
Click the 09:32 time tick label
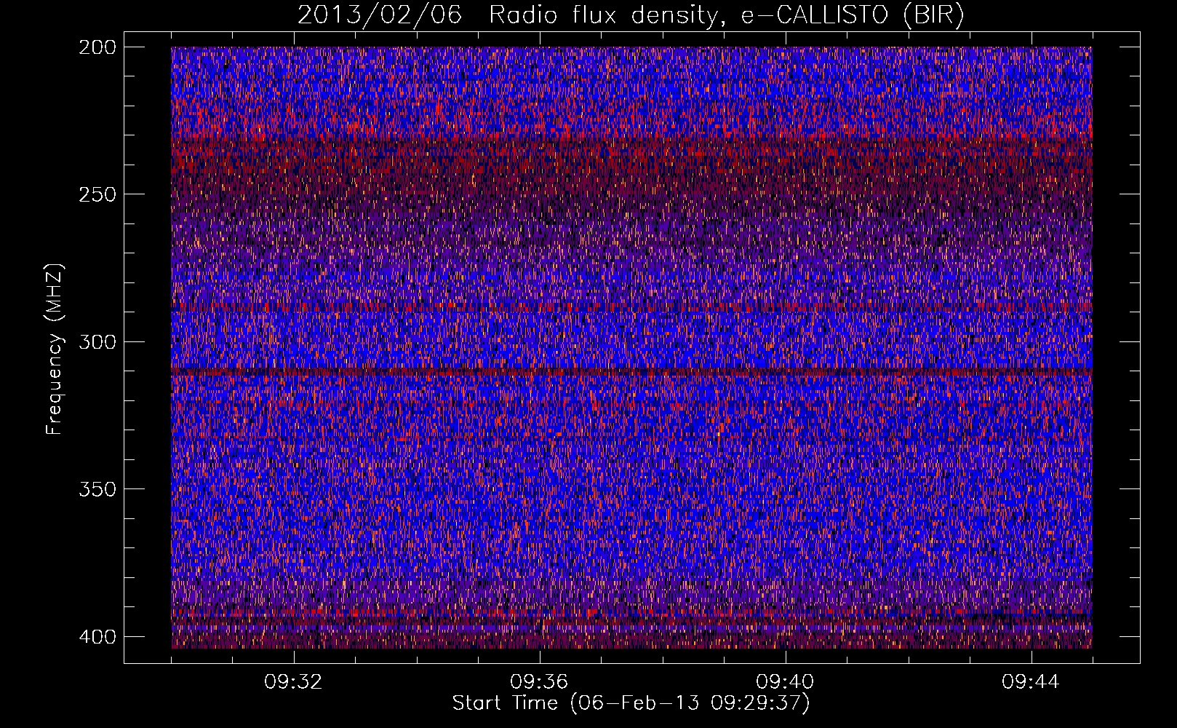[293, 682]
